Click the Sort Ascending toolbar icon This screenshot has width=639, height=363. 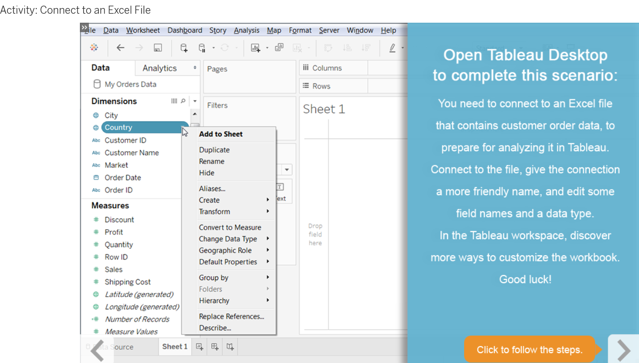[x=347, y=48]
